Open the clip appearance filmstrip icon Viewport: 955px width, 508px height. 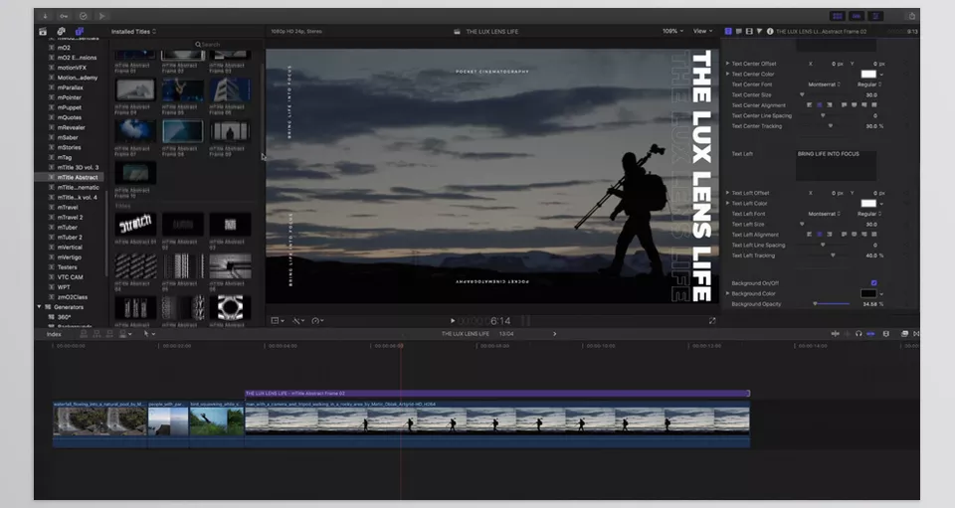pyautogui.click(x=886, y=334)
